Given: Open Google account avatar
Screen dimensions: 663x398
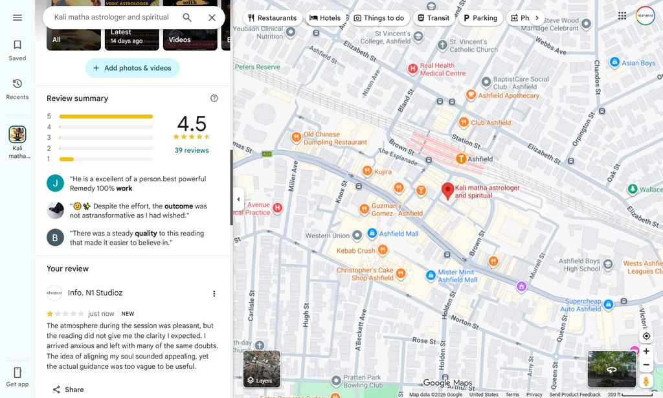Looking at the screenshot, I should pos(646,16).
